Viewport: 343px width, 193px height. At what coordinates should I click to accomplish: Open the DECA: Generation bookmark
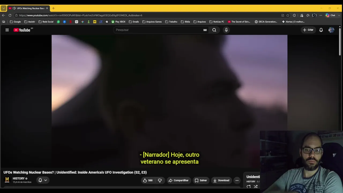(x=266, y=22)
